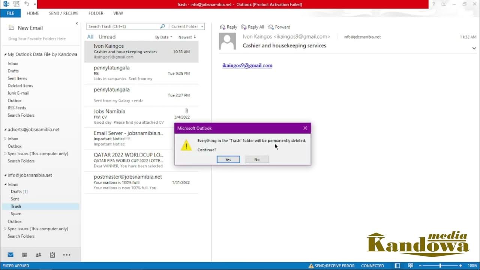Click the yellow warning icon in the dialog
This screenshot has height=270, width=480.
[186, 145]
